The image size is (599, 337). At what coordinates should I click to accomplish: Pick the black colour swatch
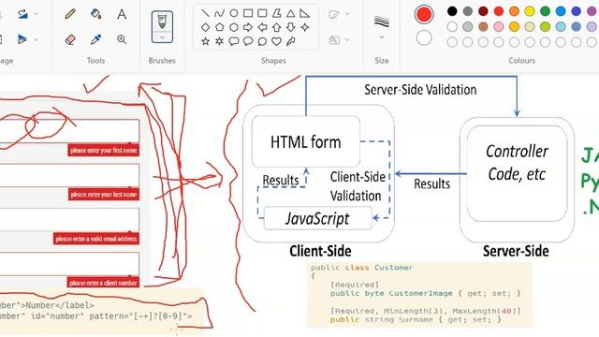point(452,11)
